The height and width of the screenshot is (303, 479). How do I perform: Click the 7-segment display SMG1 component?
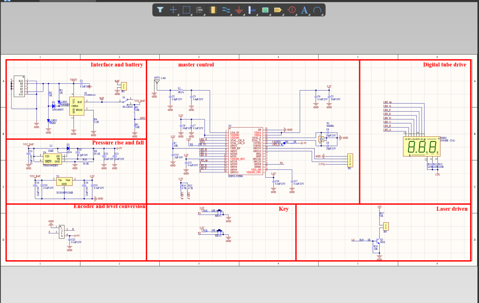(x=422, y=147)
